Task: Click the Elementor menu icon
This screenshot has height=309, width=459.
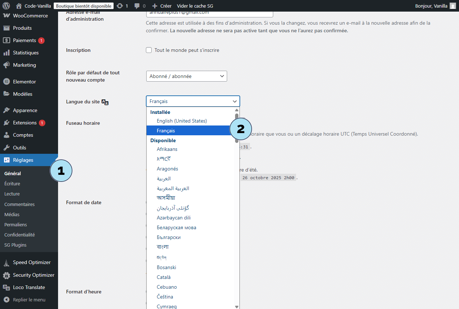Action: (6, 82)
